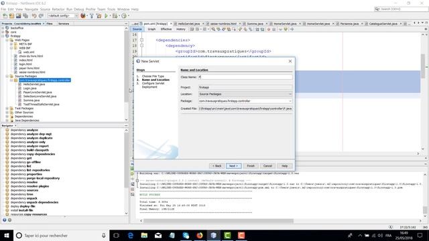
Task: Open the Mail app from the taskbar
Action: pyautogui.click(x=158, y=235)
